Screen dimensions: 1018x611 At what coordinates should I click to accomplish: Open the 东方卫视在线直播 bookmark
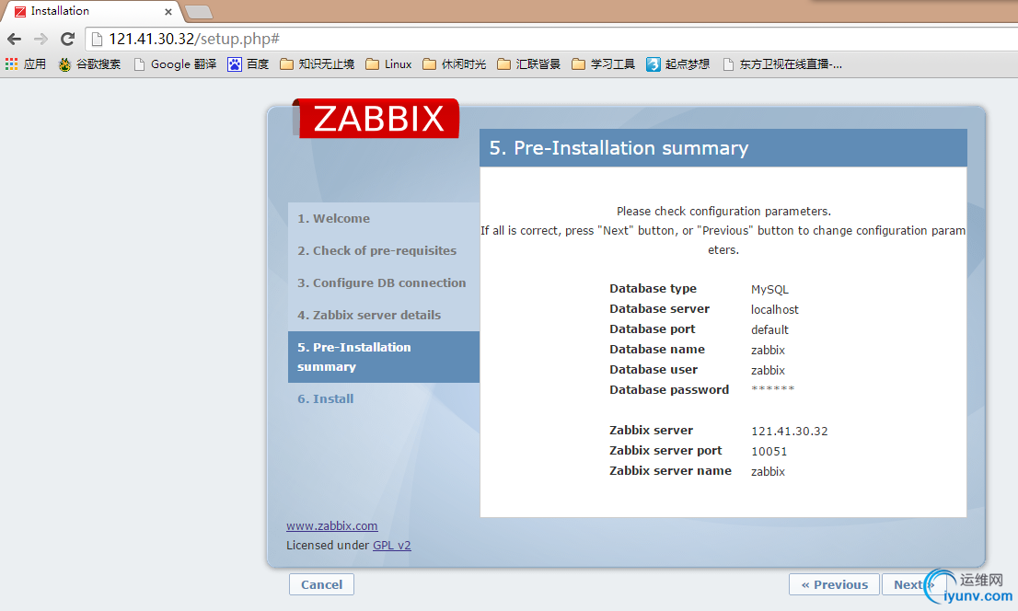(x=783, y=64)
